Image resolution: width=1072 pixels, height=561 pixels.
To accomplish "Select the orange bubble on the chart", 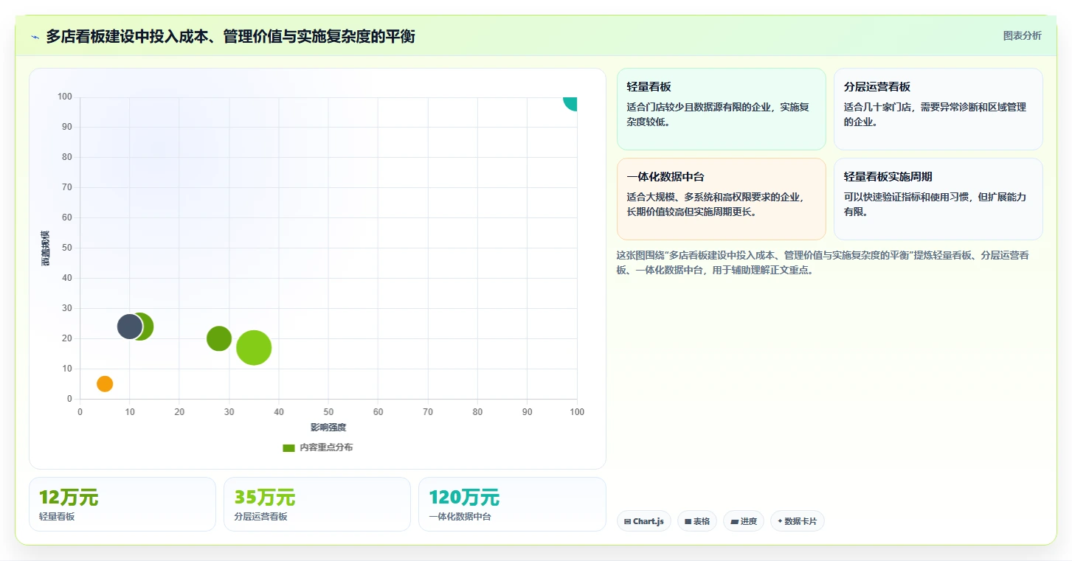I will [x=105, y=384].
